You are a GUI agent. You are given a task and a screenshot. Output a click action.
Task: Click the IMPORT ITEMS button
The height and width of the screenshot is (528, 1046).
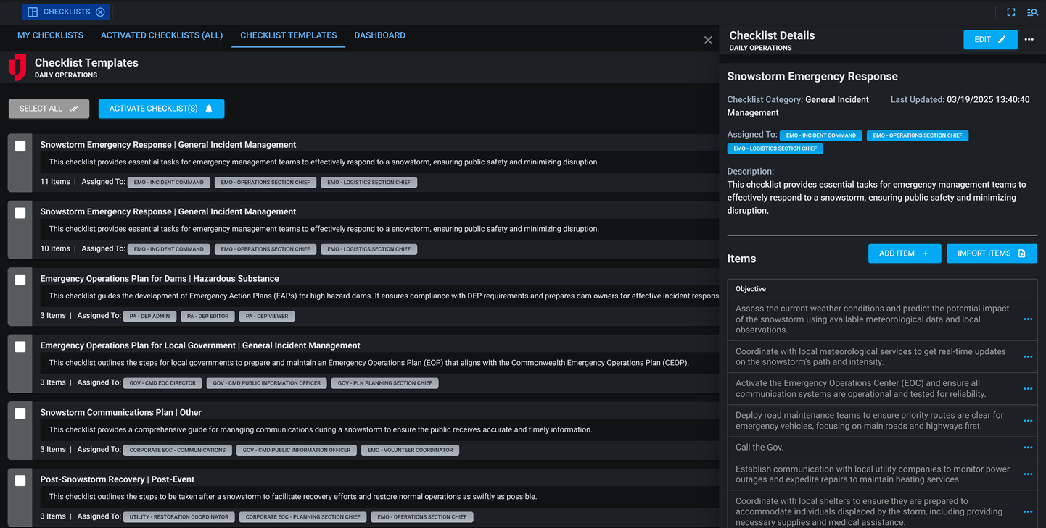tap(992, 253)
